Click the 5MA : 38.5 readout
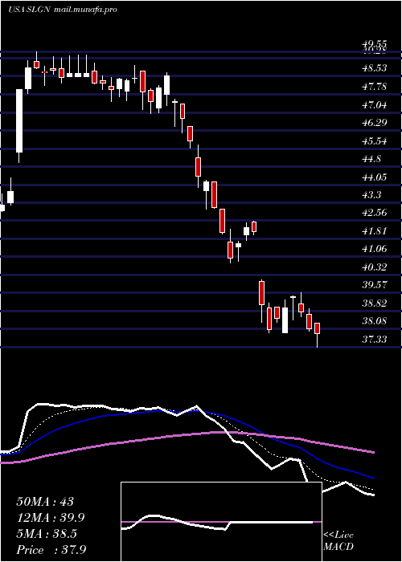Viewport: 402px width, 562px height. [47, 534]
